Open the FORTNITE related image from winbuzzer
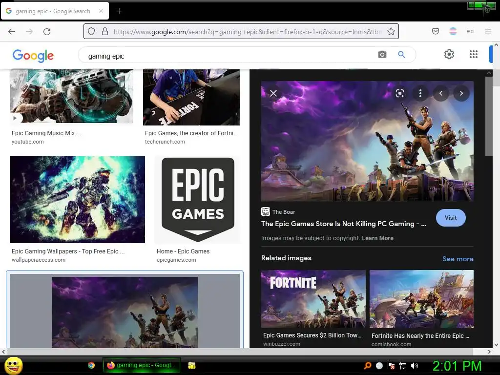Image resolution: width=500 pixels, height=375 pixels. (313, 299)
